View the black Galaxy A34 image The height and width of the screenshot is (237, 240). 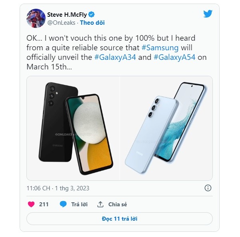click(73, 128)
